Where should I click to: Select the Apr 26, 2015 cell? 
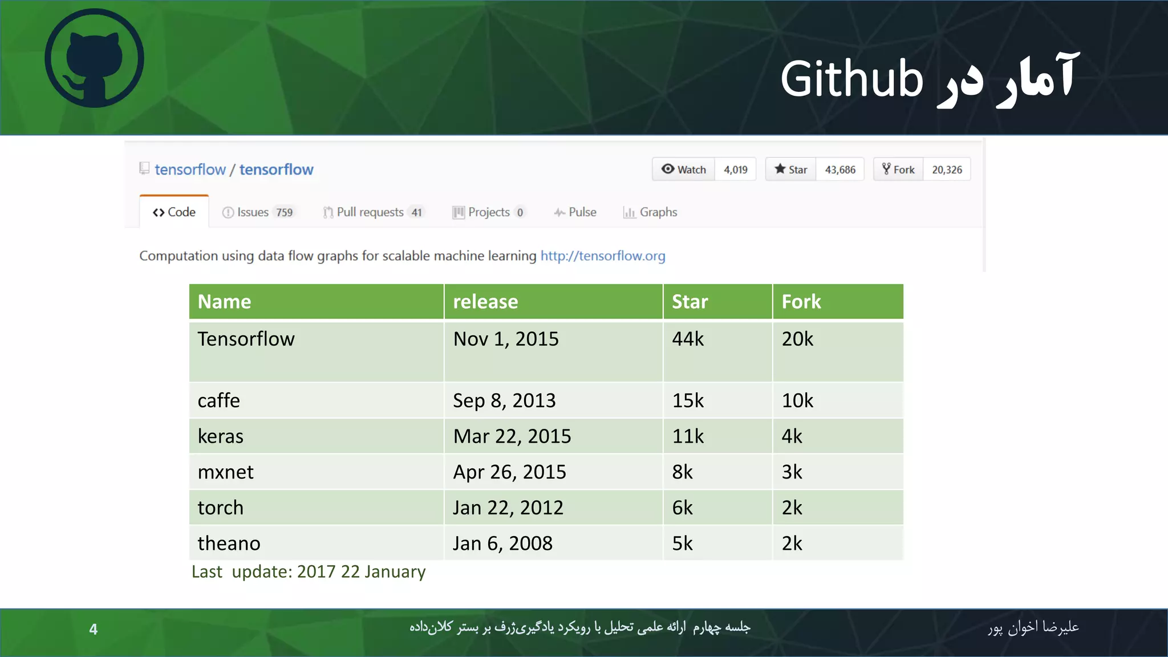(553, 472)
